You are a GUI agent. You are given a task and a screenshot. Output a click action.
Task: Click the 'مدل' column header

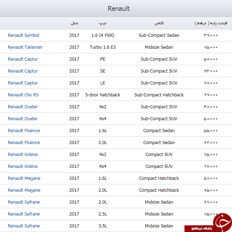(74, 23)
